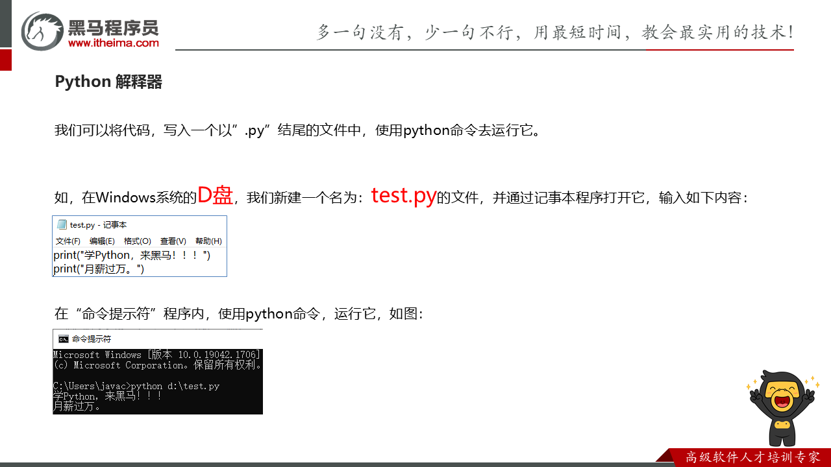Click the Notepad icon in test.py title bar
831x467 pixels.
point(62,225)
